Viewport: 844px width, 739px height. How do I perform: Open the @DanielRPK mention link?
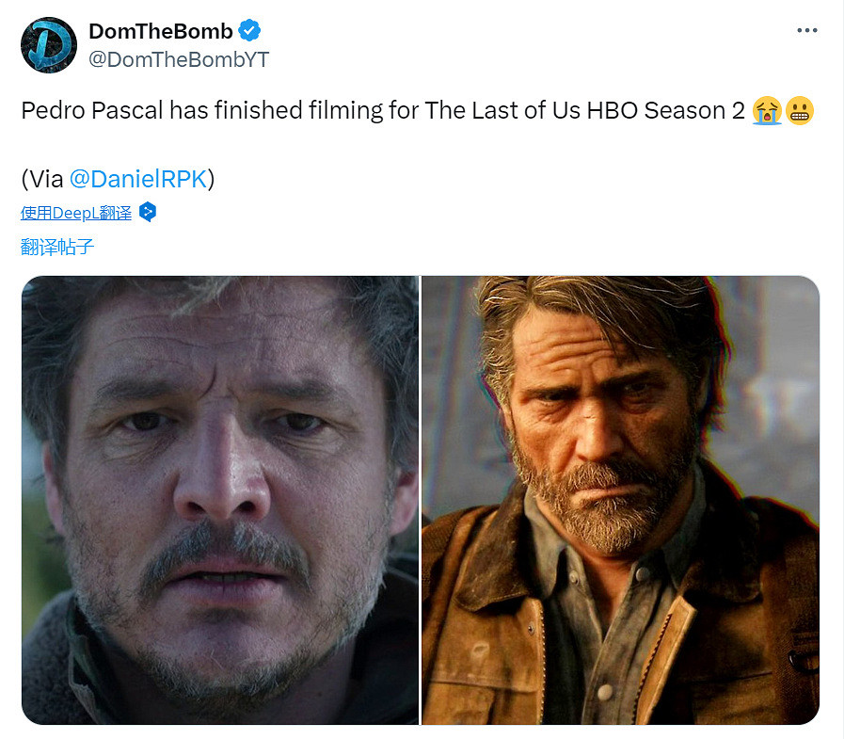(137, 179)
